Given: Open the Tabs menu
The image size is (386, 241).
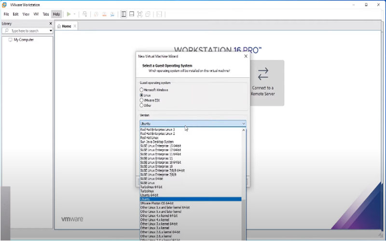Looking at the screenshot, I should [x=46, y=14].
